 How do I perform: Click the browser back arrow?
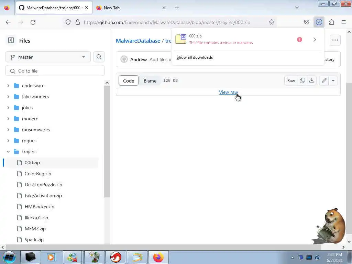tap(8, 22)
